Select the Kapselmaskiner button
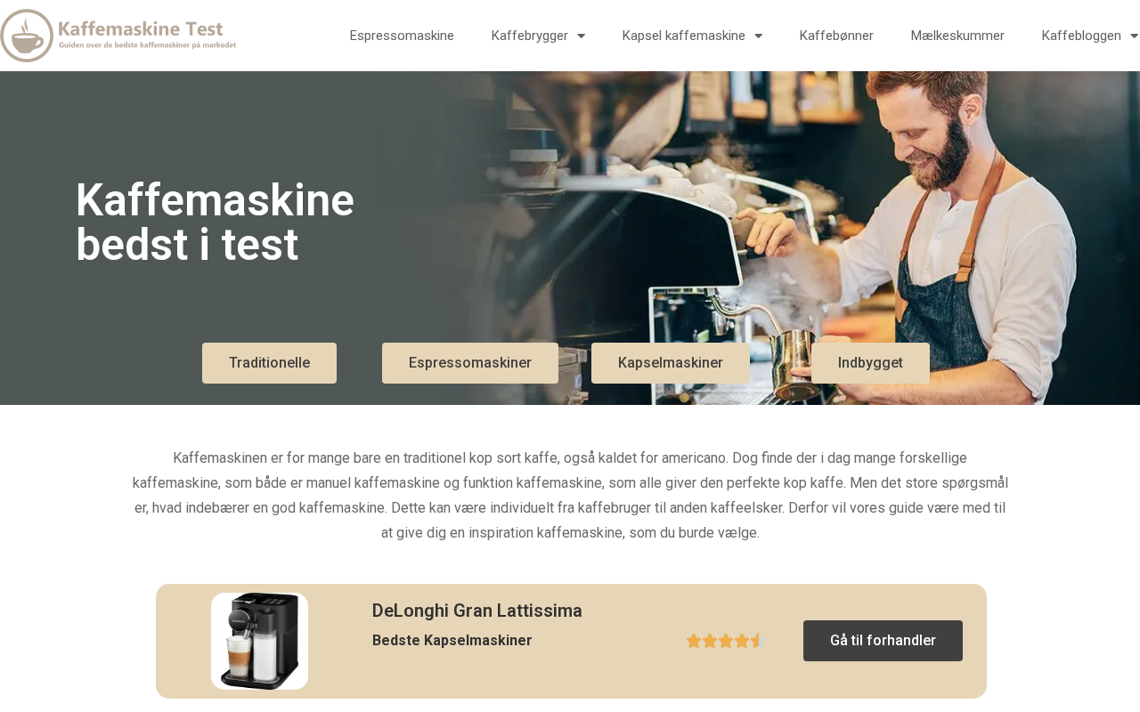Viewport: 1140px width, 712px height. (x=671, y=363)
